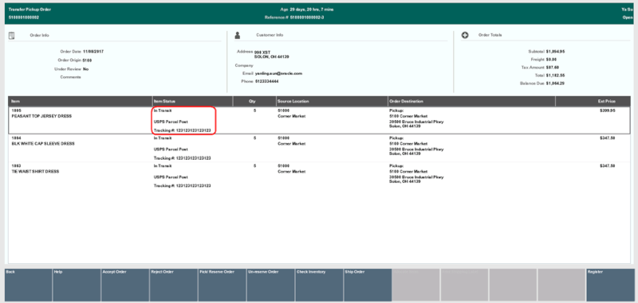
Task: Click In Transit status of item 1004
Action: tap(163, 138)
